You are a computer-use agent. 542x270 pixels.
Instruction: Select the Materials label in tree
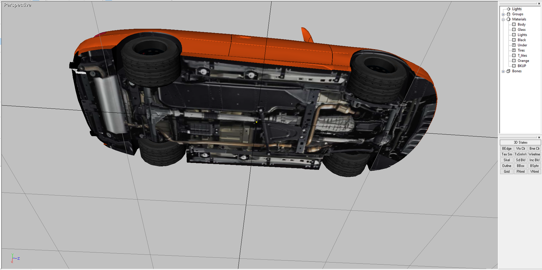coord(519,19)
